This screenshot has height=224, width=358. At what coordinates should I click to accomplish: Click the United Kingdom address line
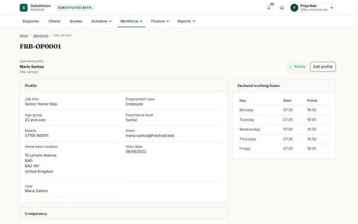pyautogui.click(x=39, y=171)
